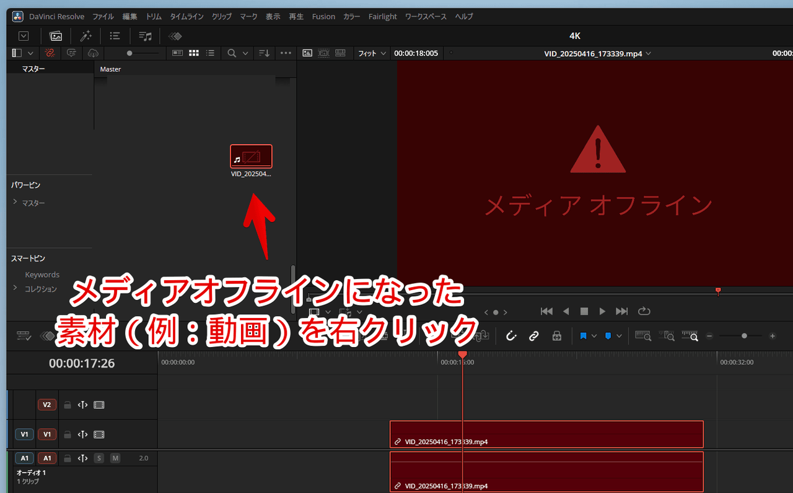793x493 pixels.
Task: Click the blue flag icon
Action: (583, 336)
